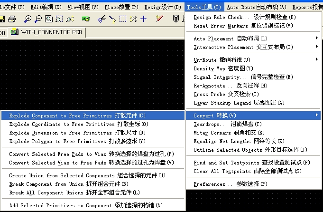Click the Convert submenu arrow
Viewport: 323px width, 212px height.
pos(317,115)
